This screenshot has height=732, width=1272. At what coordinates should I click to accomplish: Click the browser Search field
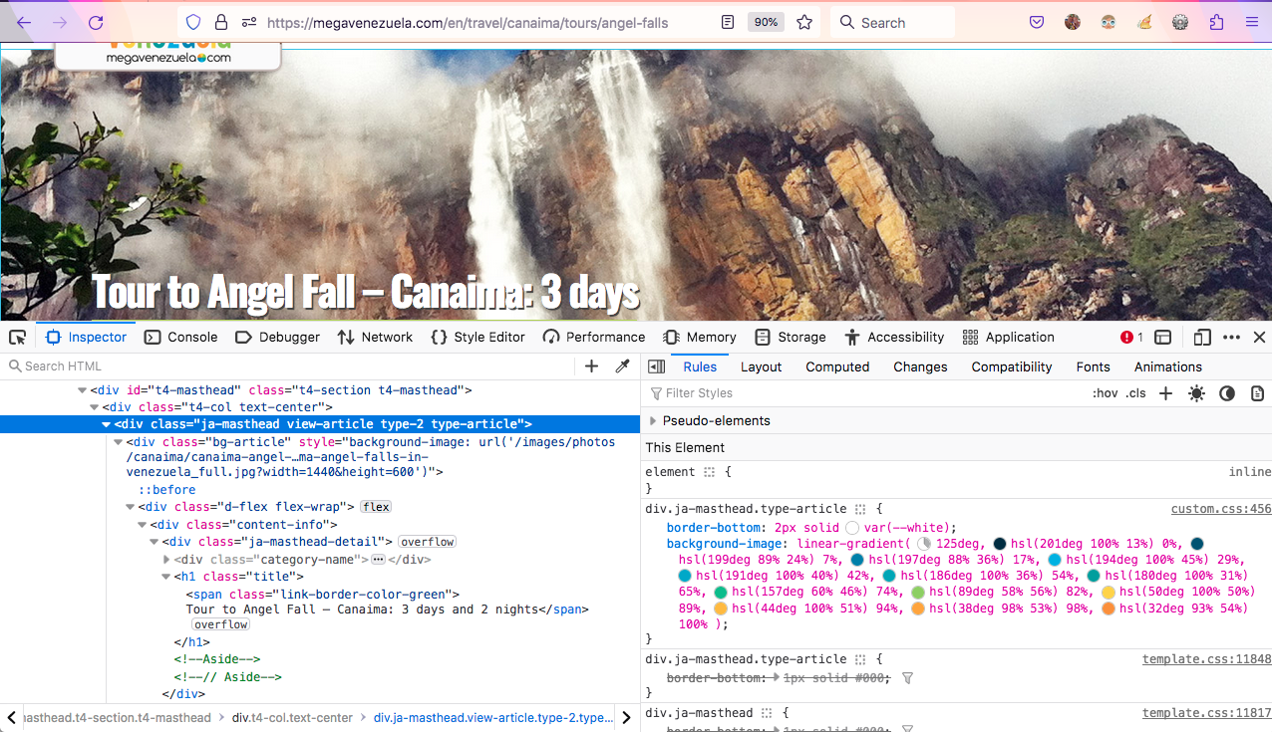(892, 22)
